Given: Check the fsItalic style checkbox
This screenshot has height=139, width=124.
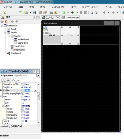Looking at the screenshot, I should pyautogui.click(x=23, y=112).
